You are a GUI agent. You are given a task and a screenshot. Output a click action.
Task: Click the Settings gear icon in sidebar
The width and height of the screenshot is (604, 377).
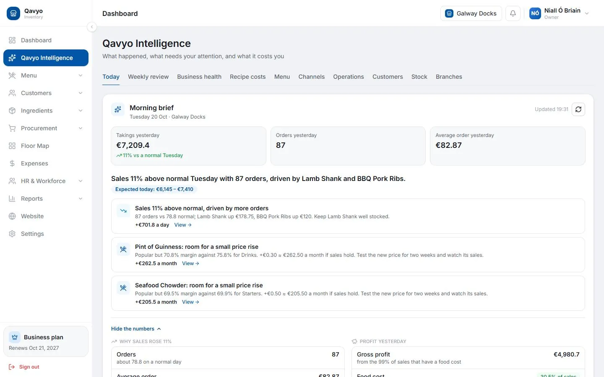[x=12, y=234]
